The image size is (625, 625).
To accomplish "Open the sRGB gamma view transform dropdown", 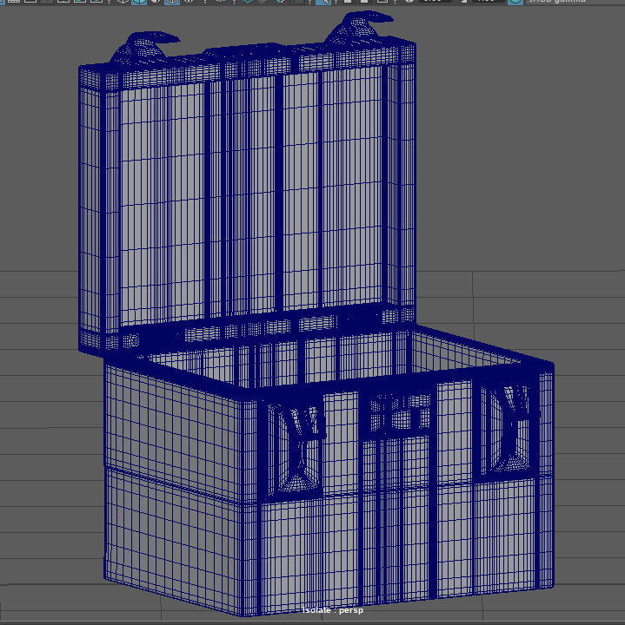I will [563, 2].
